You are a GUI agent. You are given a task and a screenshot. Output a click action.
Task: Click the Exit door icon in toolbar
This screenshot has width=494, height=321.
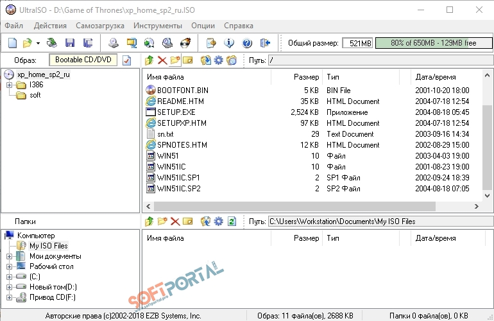point(265,43)
